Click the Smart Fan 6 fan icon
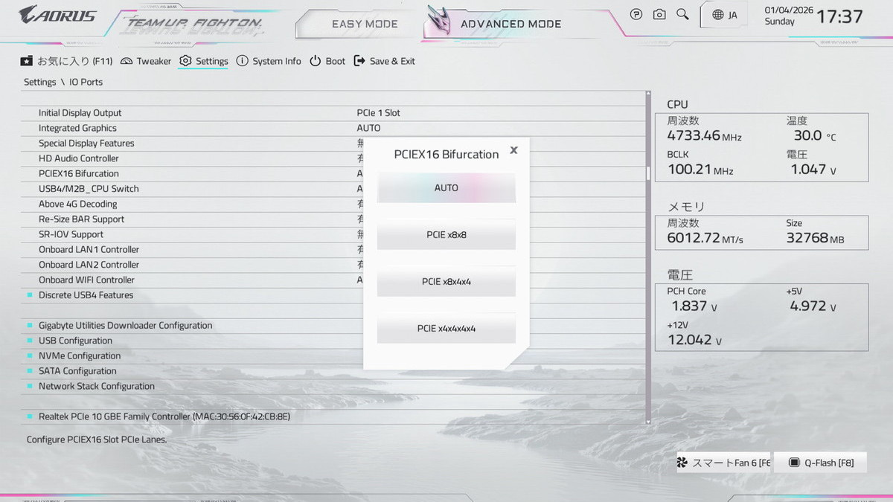This screenshot has width=893, height=502. click(682, 463)
